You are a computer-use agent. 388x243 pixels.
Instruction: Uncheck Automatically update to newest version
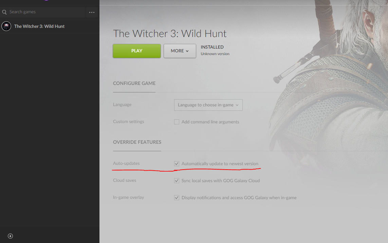pos(177,164)
